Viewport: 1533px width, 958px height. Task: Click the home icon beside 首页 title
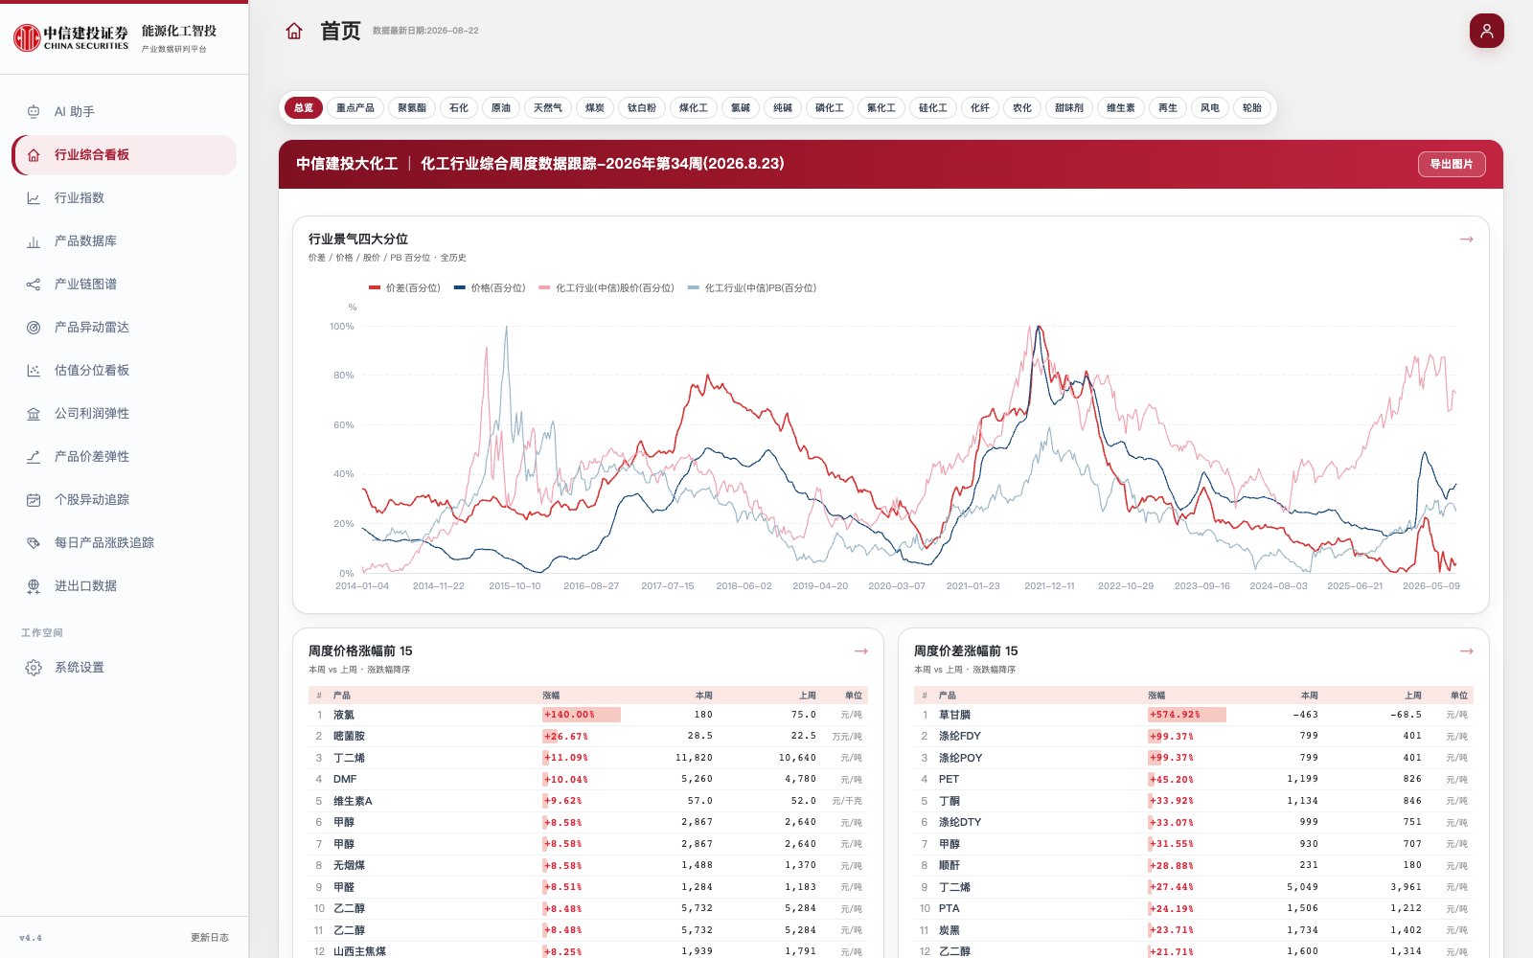pyautogui.click(x=294, y=31)
